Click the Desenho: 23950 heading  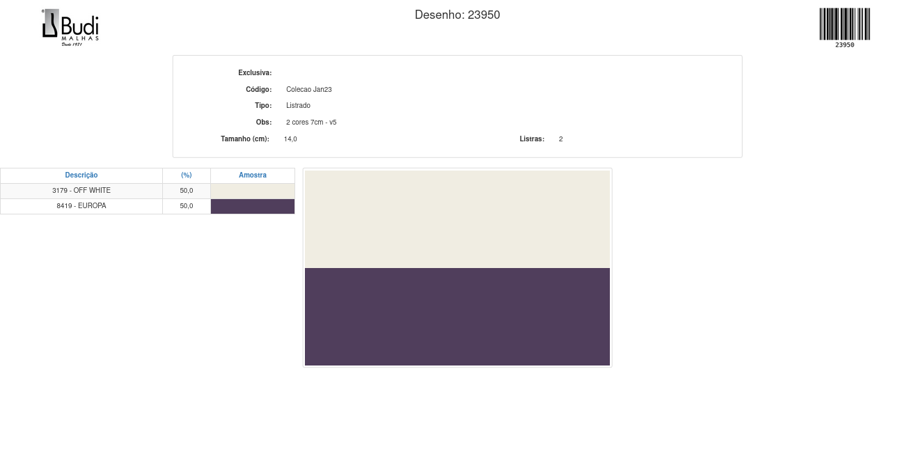[457, 15]
